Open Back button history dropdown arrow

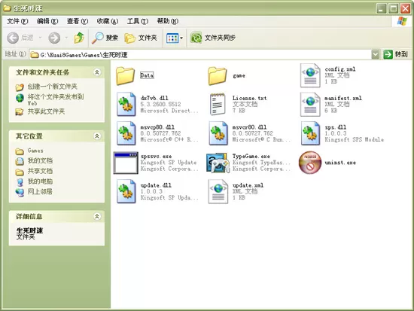pyautogui.click(x=40, y=38)
